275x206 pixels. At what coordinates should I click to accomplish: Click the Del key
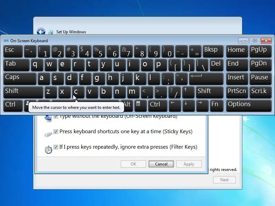coord(217,65)
